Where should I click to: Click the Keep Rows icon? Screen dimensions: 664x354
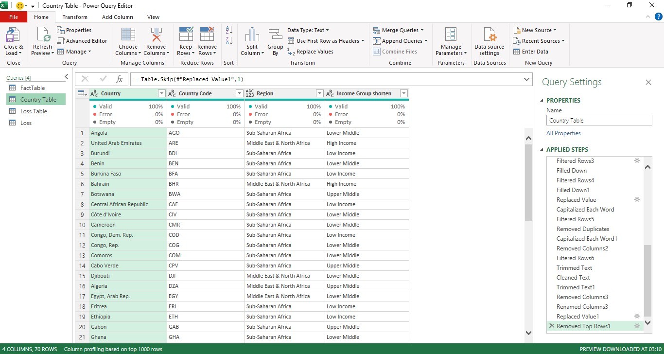[186, 35]
